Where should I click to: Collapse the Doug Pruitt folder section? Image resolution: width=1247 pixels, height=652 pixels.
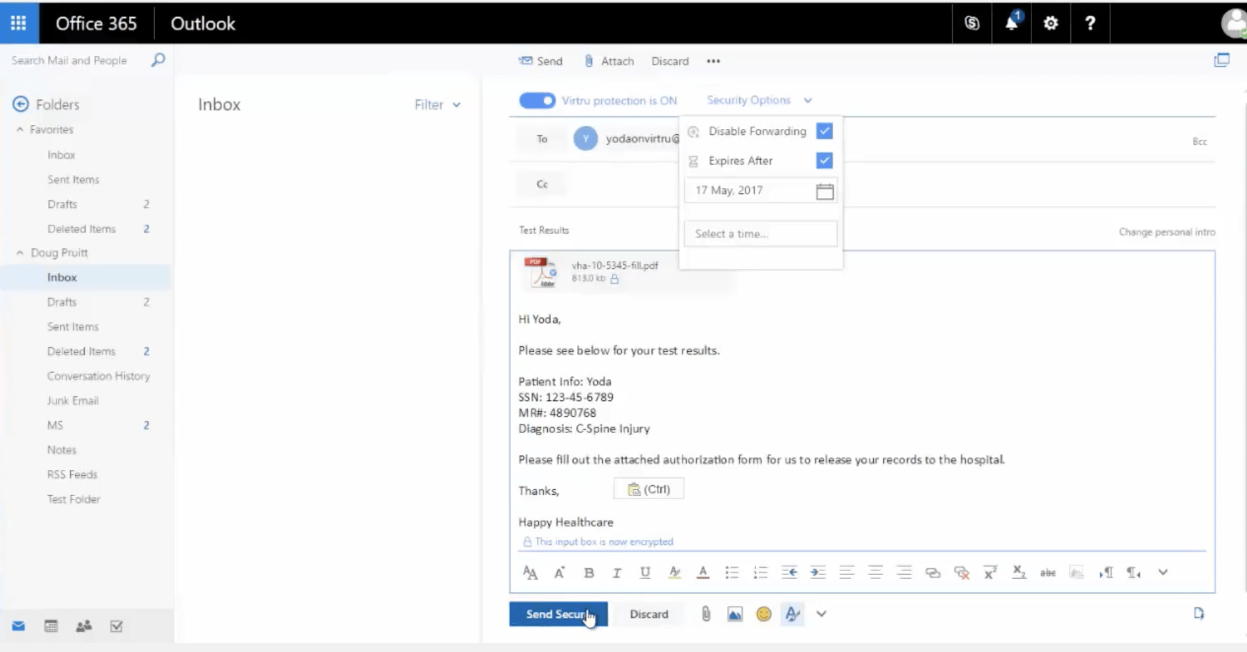tap(19, 252)
